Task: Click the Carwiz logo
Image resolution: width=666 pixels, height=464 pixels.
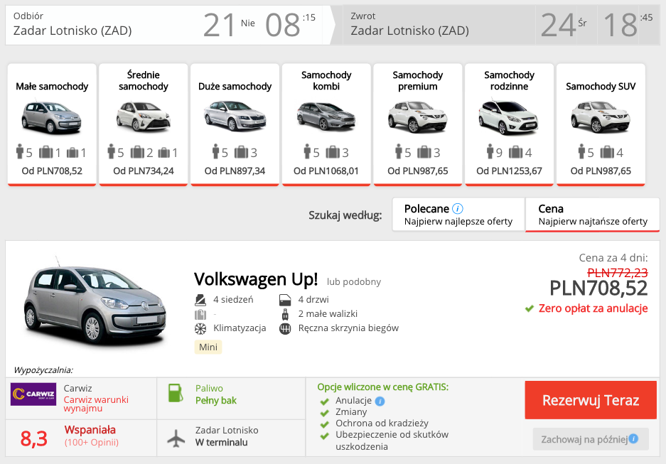Action: click(x=33, y=394)
